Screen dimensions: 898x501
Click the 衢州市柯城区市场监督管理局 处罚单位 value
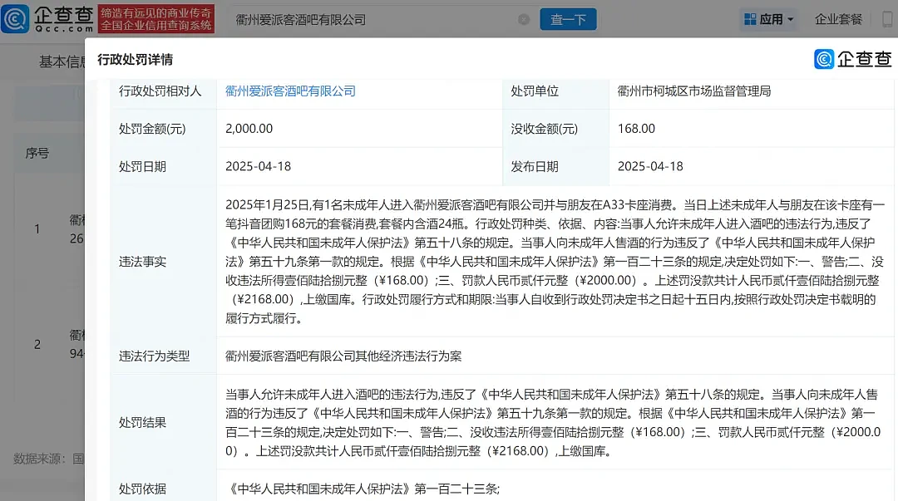pyautogui.click(x=694, y=91)
